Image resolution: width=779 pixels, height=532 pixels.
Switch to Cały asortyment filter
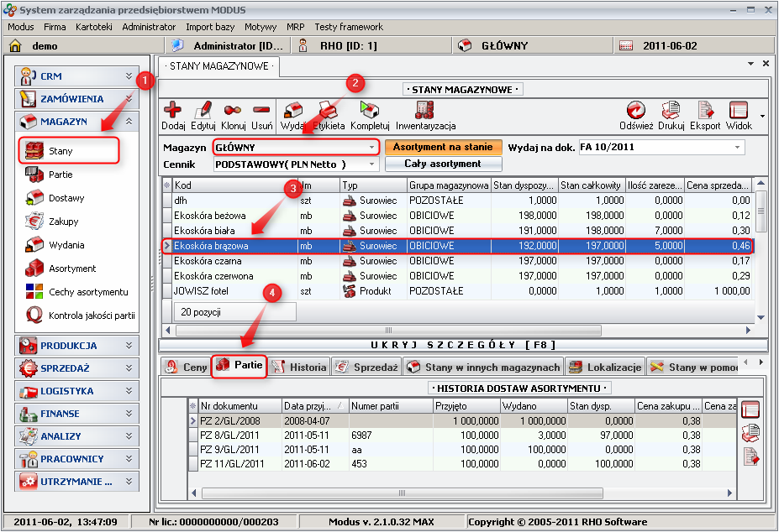[x=444, y=164]
